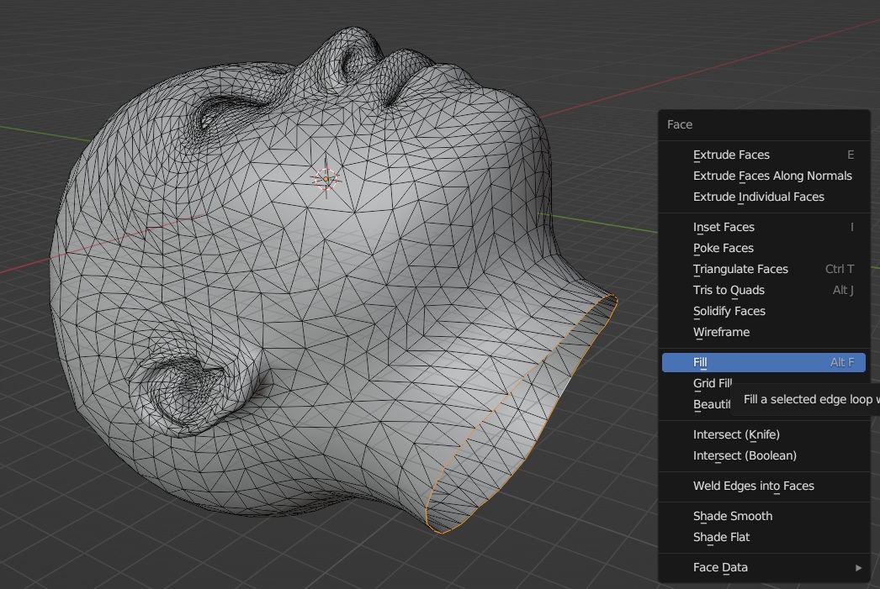Image resolution: width=880 pixels, height=589 pixels.
Task: Choose Shade Flat
Action: click(721, 537)
